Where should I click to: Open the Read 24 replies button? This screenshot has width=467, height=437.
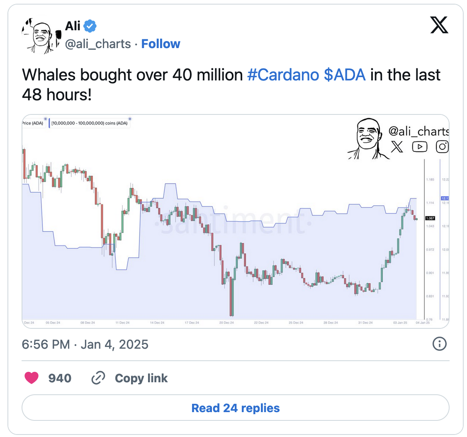click(235, 408)
